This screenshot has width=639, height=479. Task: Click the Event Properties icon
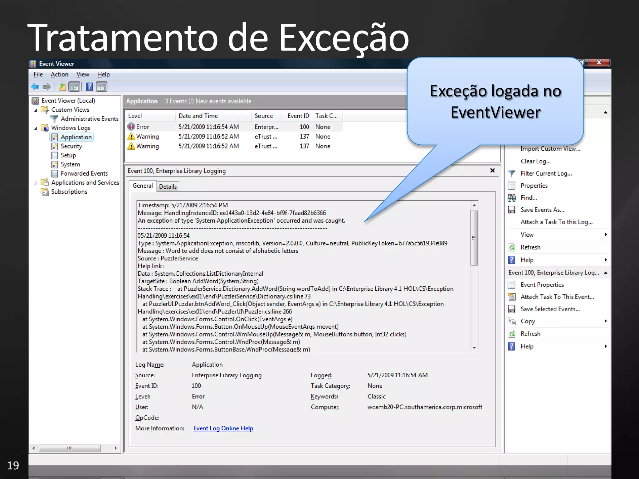(512, 285)
